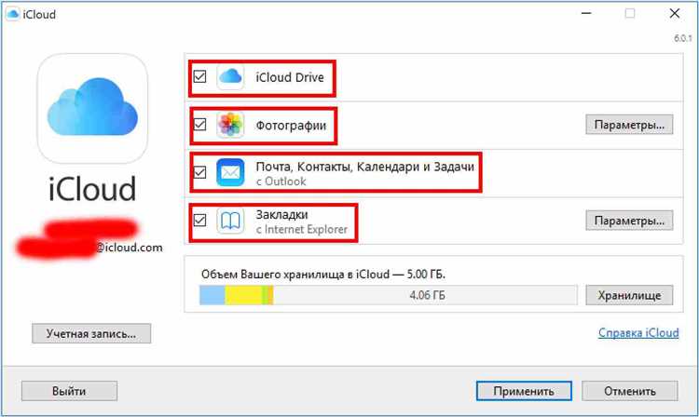Viewport: 699px width, 417px height.
Task: Click the Хранилище button
Action: pyautogui.click(x=629, y=295)
